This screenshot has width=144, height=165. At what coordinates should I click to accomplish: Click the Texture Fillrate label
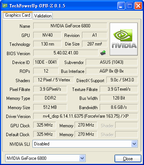click(85, 89)
